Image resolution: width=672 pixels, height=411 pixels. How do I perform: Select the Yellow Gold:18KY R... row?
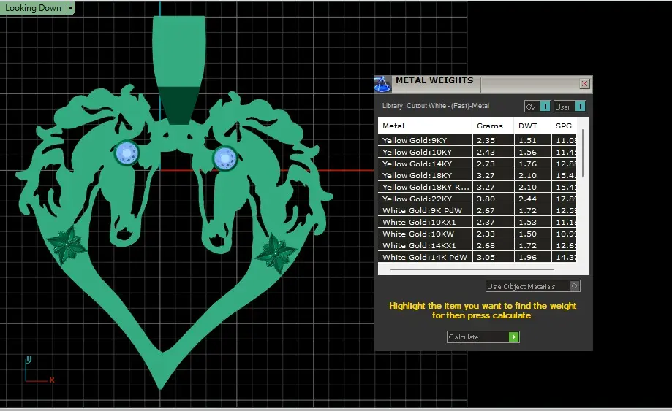[x=477, y=187]
